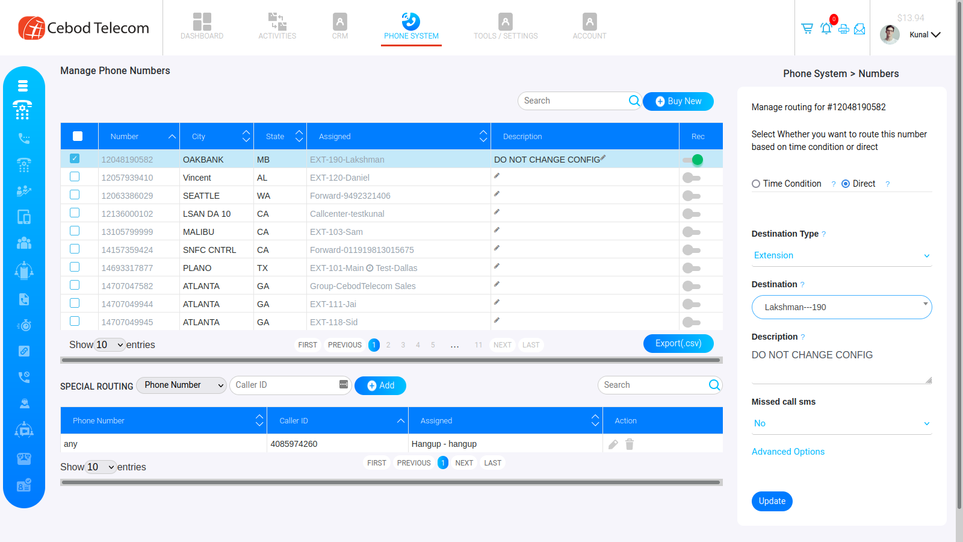Open the shopping cart icon
The height and width of the screenshot is (542, 963).
[x=807, y=28]
